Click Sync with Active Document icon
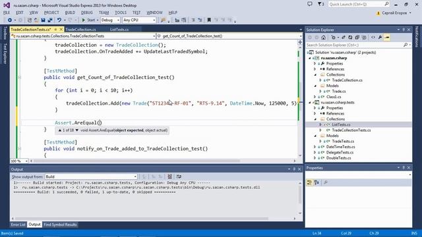 [x=344, y=38]
